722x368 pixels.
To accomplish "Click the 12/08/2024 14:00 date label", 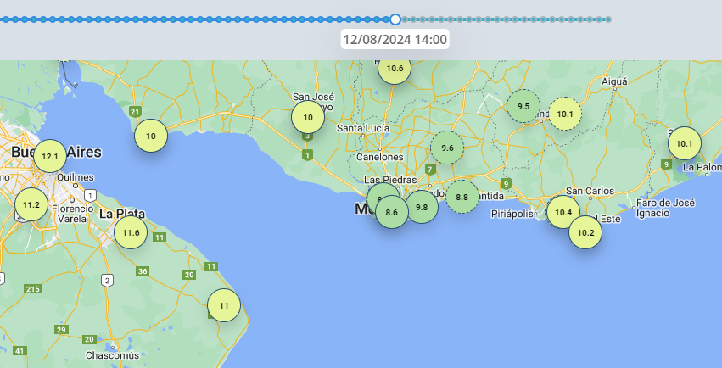I will 395,39.
